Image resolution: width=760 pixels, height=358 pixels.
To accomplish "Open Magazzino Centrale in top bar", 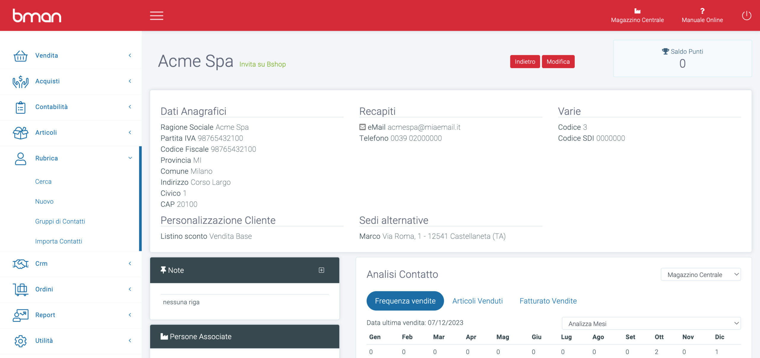I will click(637, 16).
